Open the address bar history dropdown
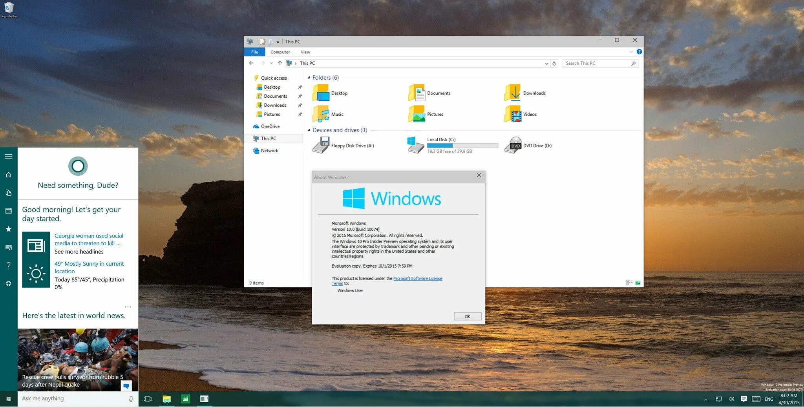This screenshot has width=804, height=407. click(x=546, y=64)
